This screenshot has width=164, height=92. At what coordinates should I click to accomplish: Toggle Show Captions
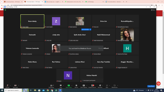(84, 86)
